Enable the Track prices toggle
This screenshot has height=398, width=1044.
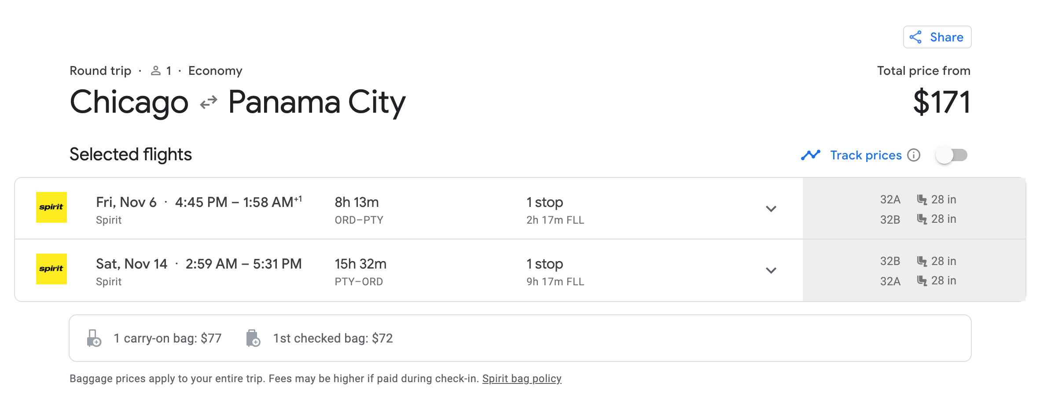[951, 155]
